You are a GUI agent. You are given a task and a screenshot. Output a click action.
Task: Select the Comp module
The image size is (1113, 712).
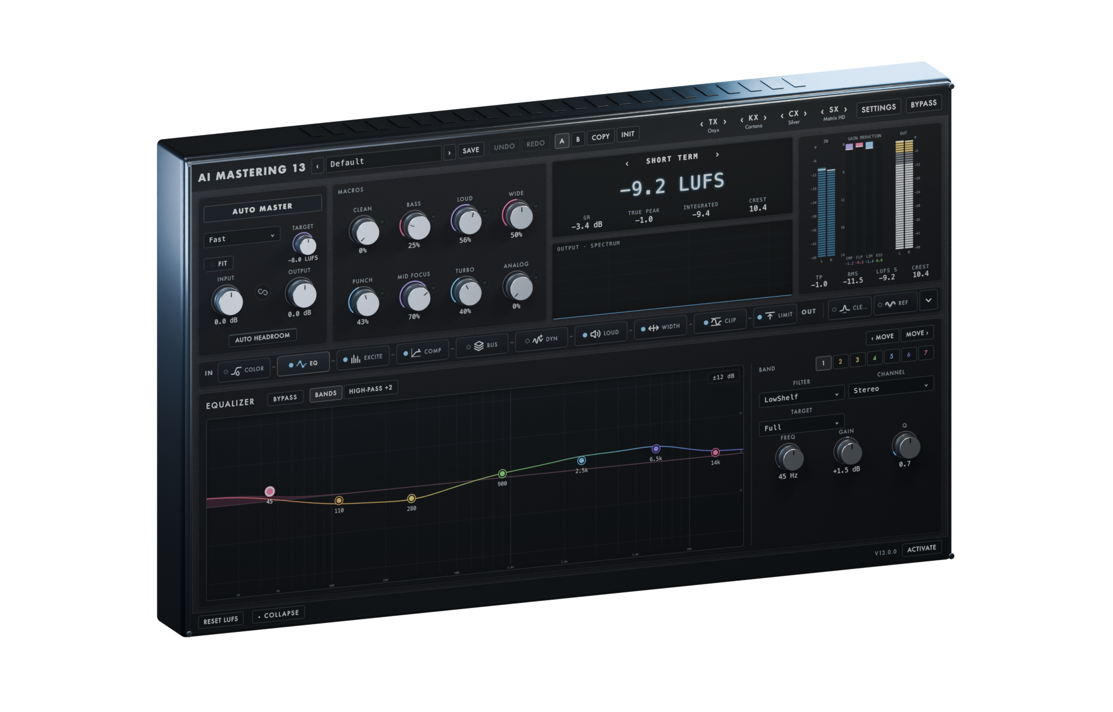point(422,352)
